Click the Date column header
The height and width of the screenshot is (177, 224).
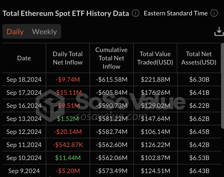pos(24,58)
